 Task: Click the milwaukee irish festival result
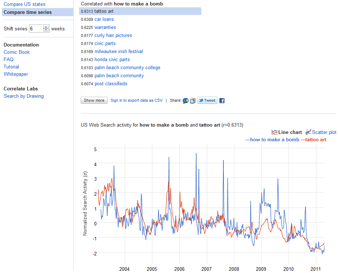(x=119, y=52)
